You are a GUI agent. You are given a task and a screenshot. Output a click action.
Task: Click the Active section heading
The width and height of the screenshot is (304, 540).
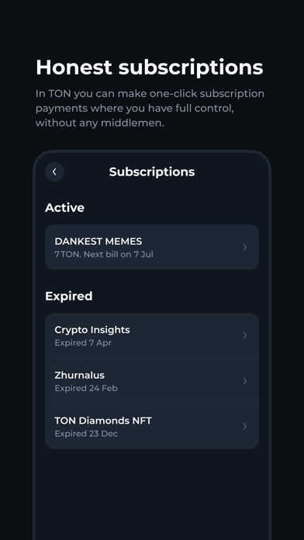(64, 208)
